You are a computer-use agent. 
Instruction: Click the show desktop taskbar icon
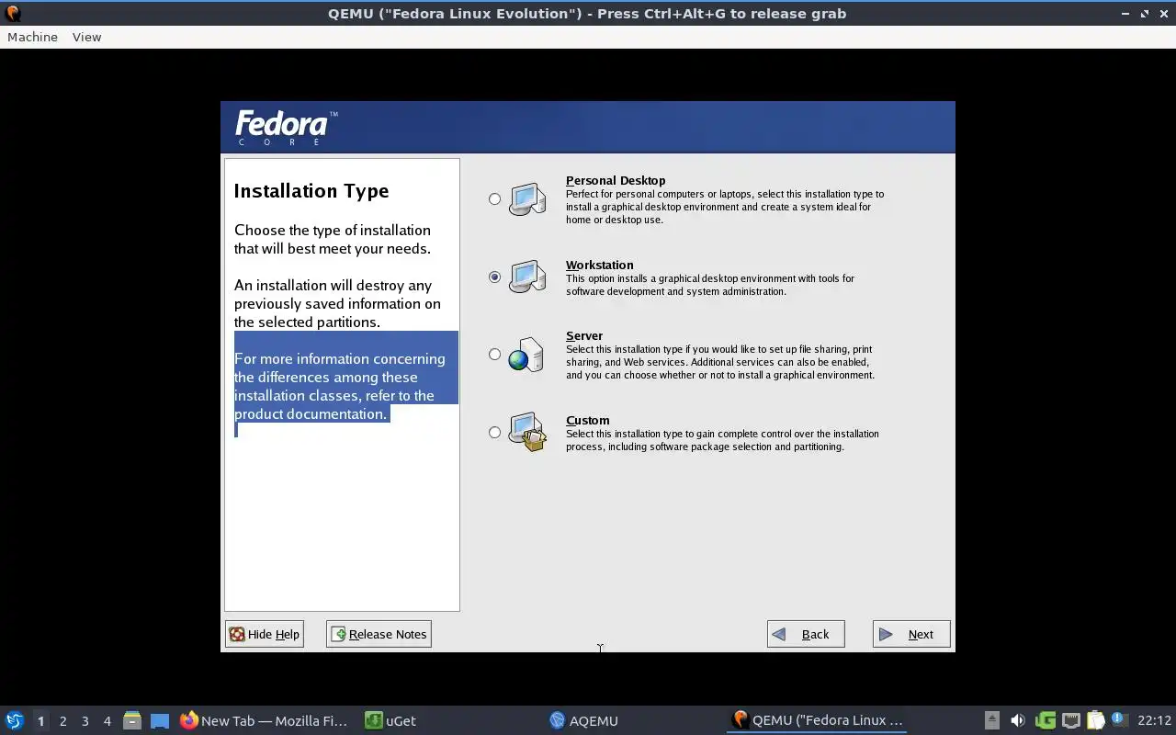160,720
